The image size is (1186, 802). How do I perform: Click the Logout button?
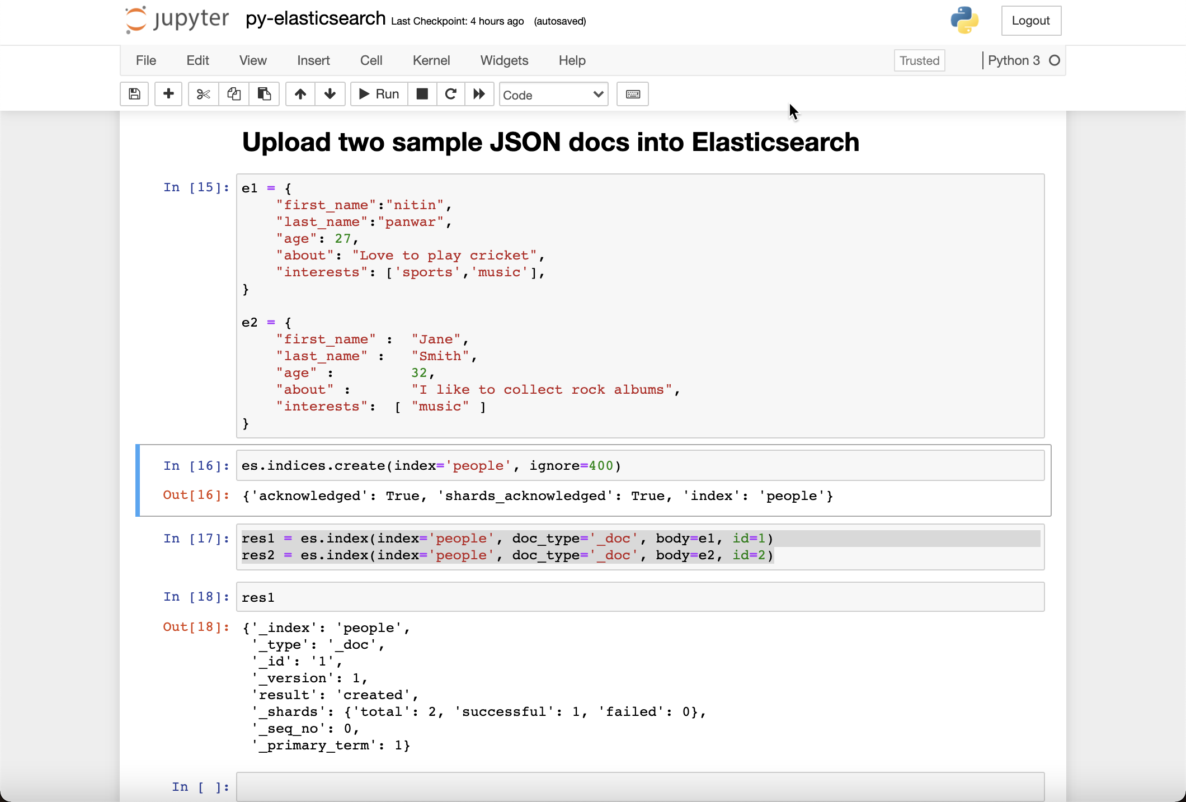pyautogui.click(x=1031, y=21)
